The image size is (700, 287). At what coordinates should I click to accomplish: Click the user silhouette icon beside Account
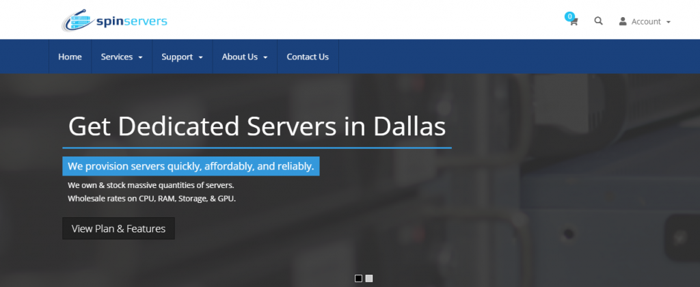pyautogui.click(x=623, y=21)
